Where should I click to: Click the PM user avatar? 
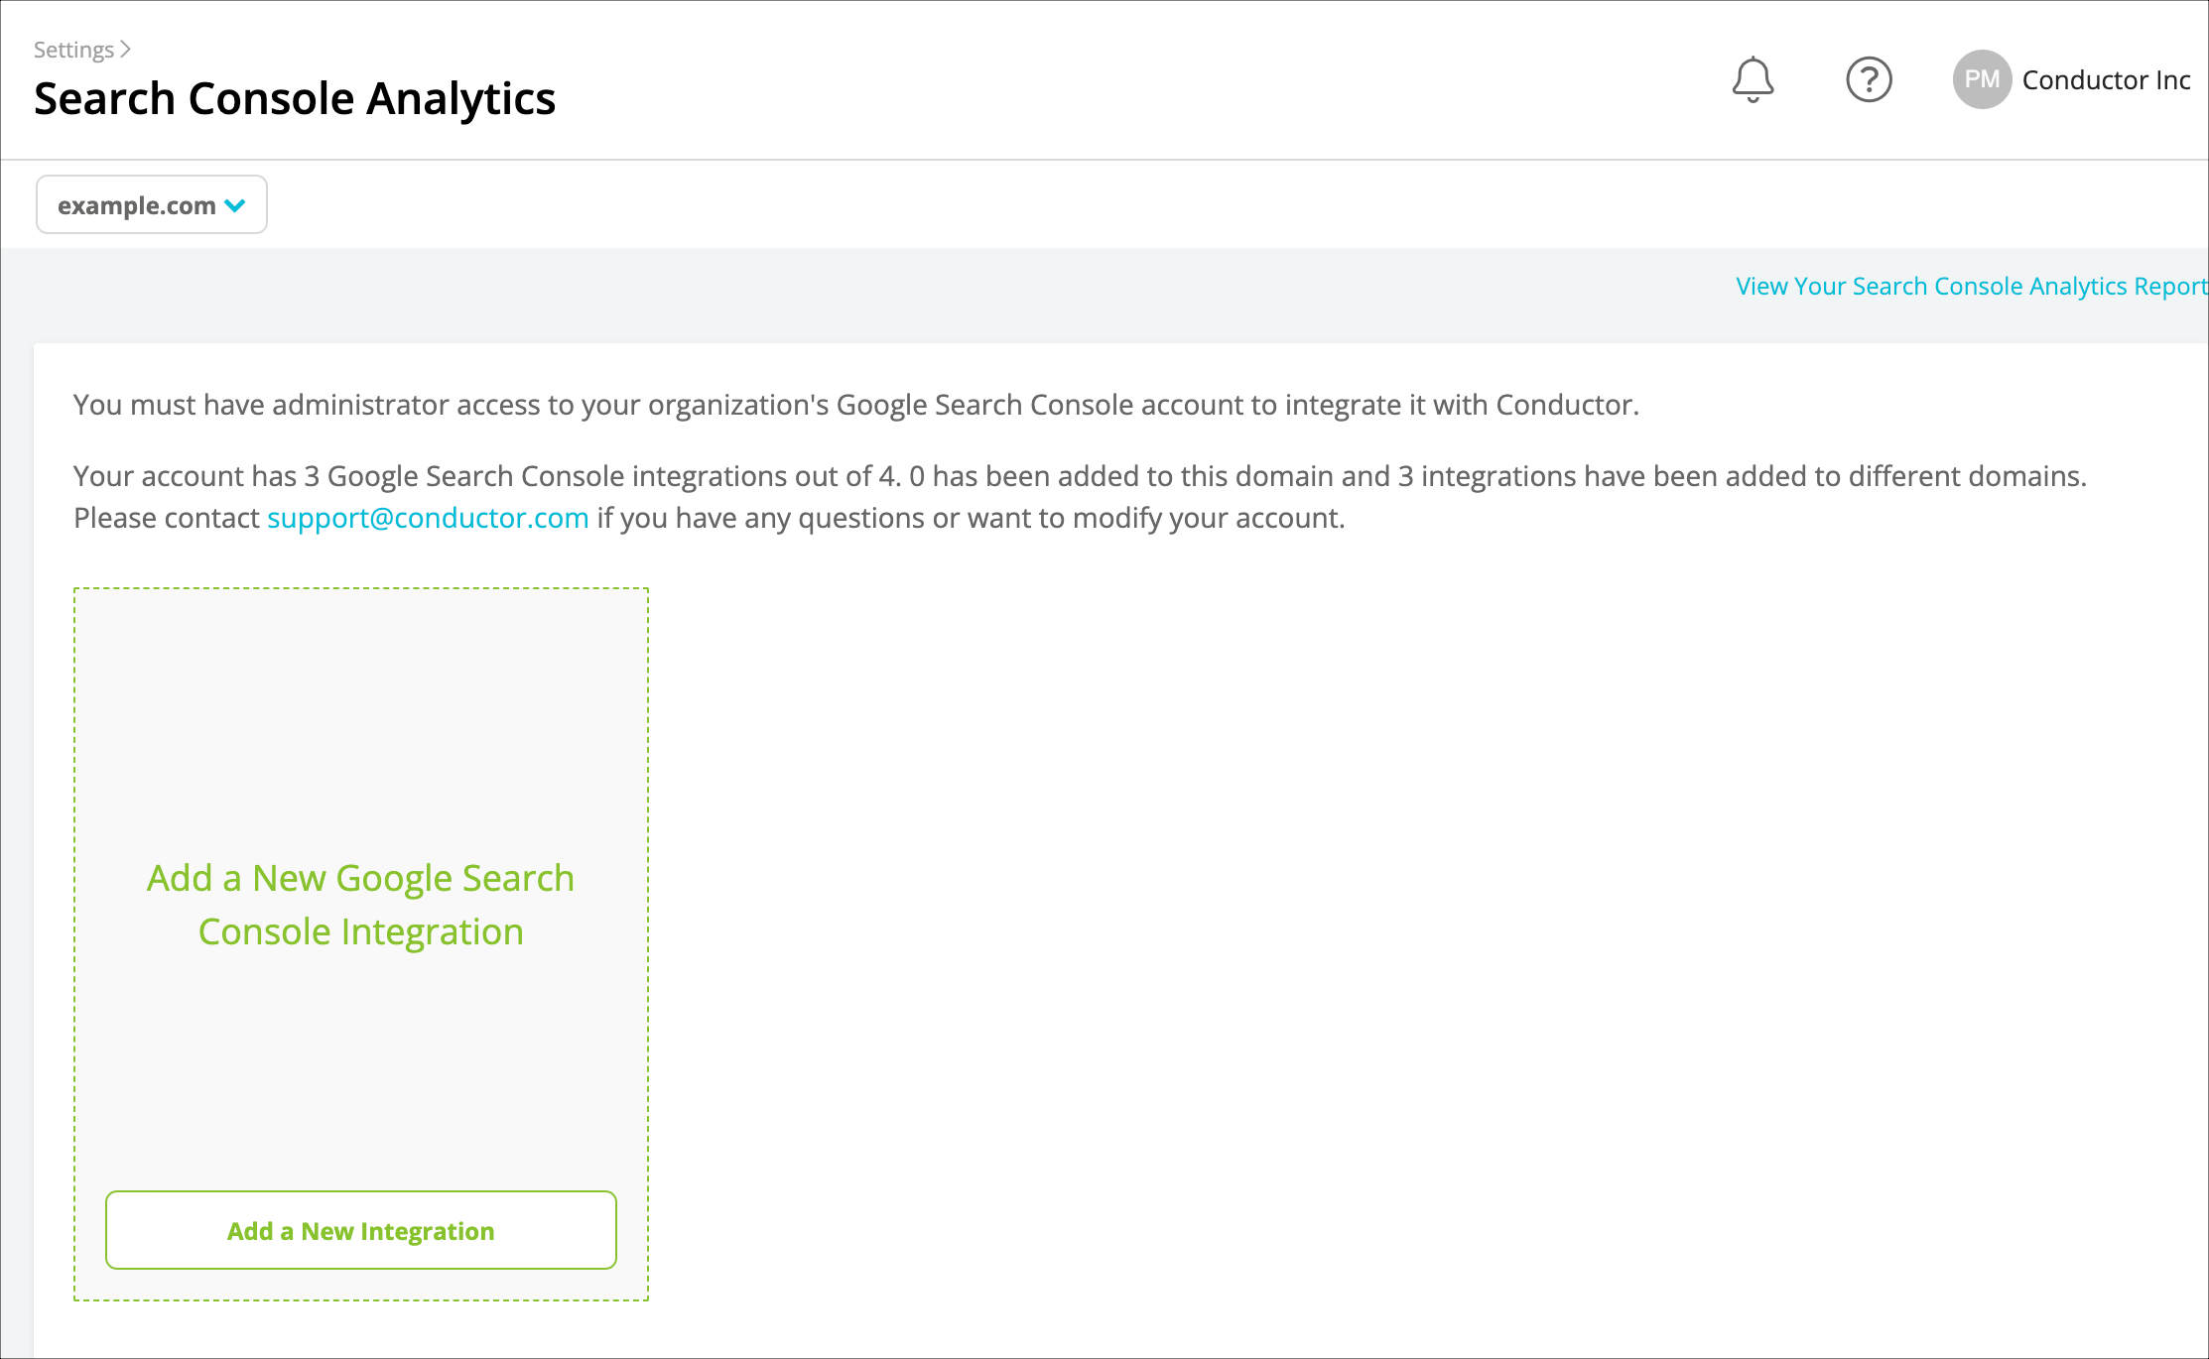1982,79
